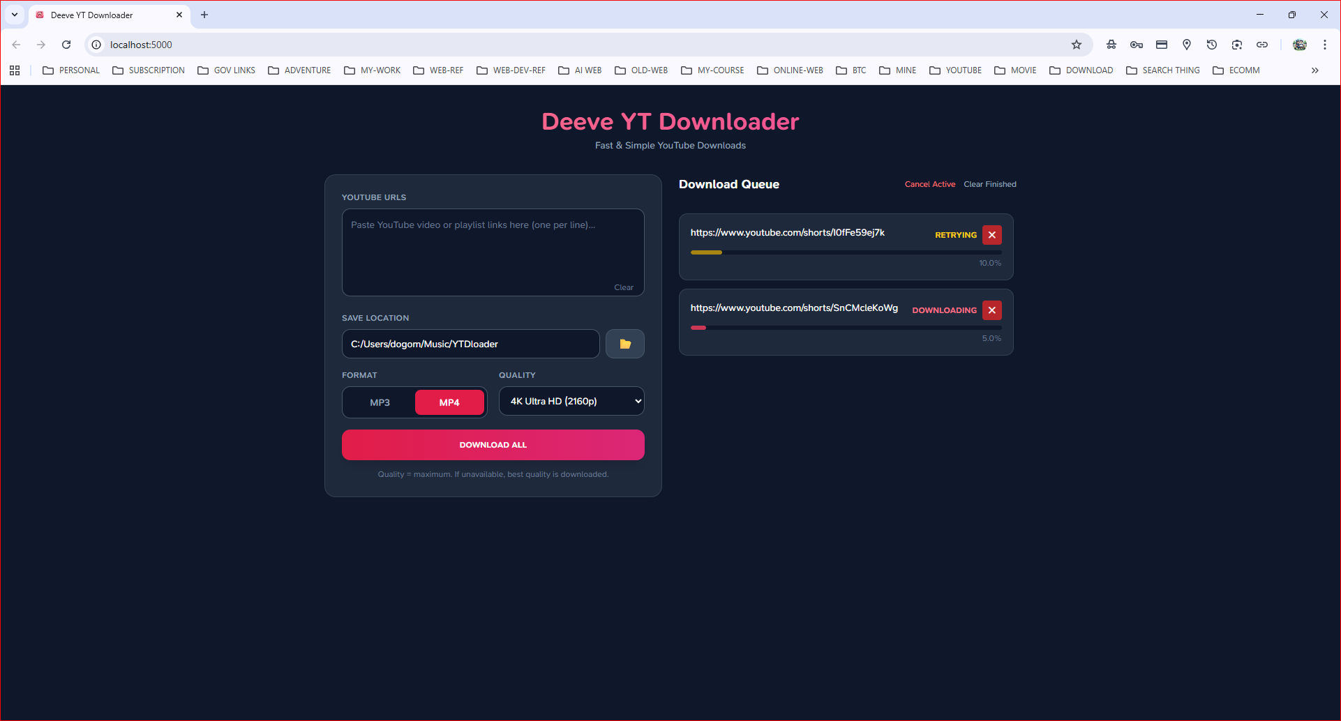This screenshot has height=721, width=1341.
Task: Click the shorts/SnCMcleKoWg URL text
Action: tap(794, 308)
